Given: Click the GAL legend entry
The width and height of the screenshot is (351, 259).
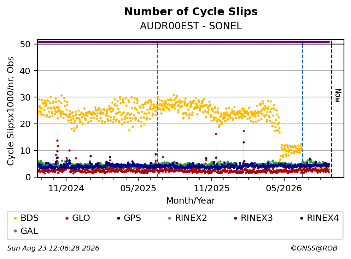Looking at the screenshot, I should [x=26, y=231].
